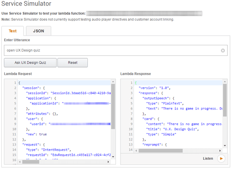
Task: Select the Text tab
Action: (x=12, y=31)
